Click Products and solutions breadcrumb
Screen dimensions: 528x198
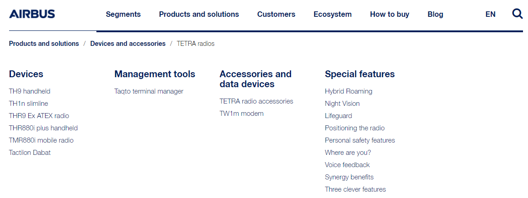(44, 44)
